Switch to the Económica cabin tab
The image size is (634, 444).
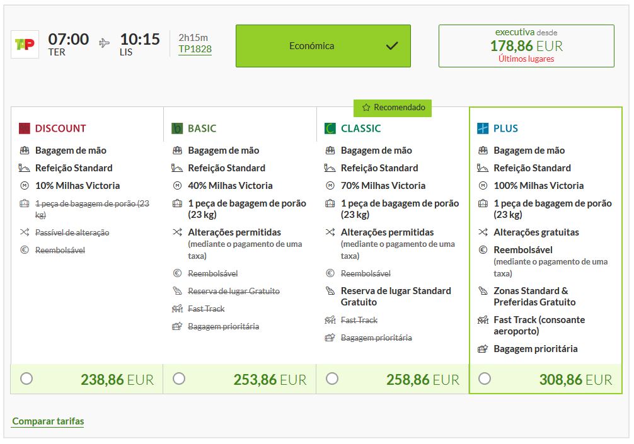tap(323, 45)
